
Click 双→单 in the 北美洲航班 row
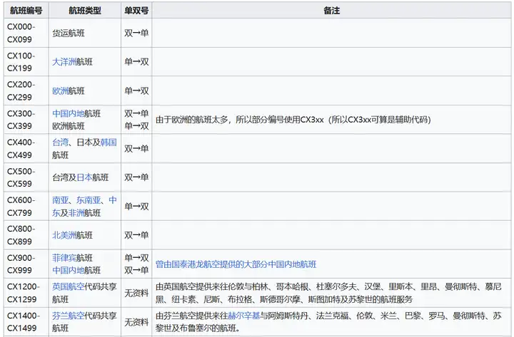[x=136, y=235]
